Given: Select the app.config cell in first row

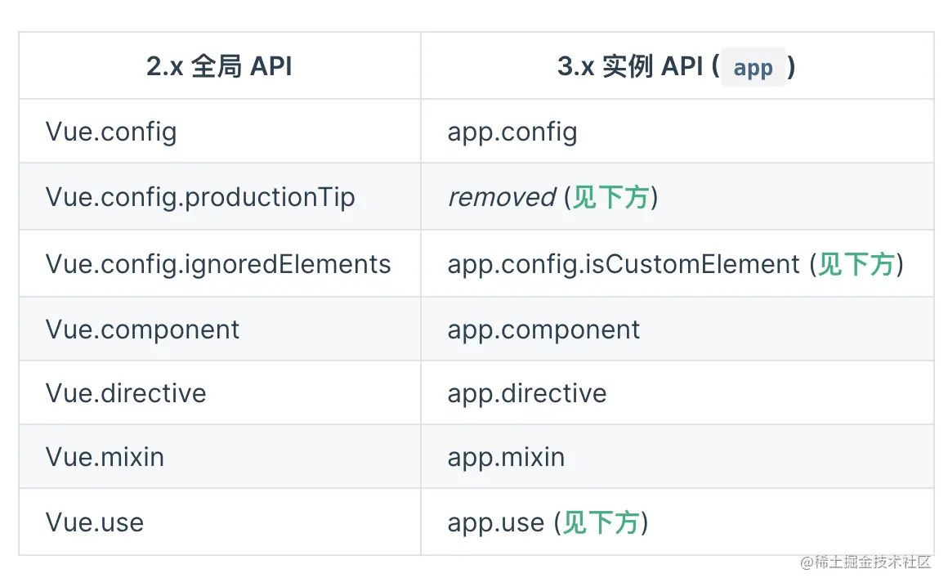Looking at the screenshot, I should [x=512, y=132].
